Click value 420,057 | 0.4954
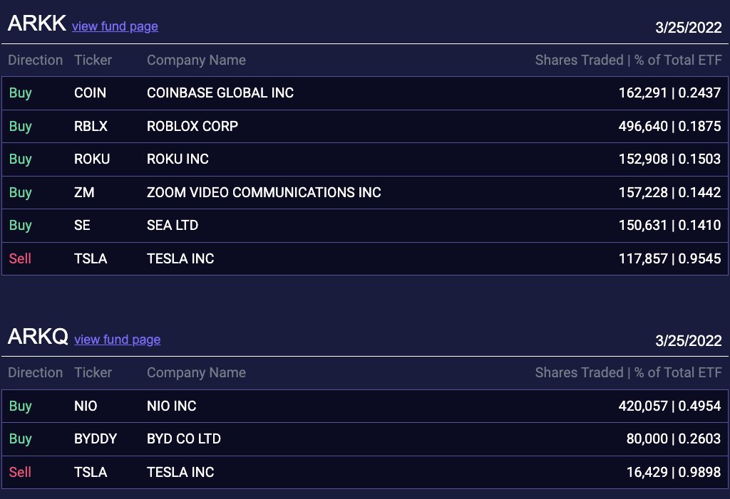Image resolution: width=730 pixels, height=499 pixels. click(669, 406)
